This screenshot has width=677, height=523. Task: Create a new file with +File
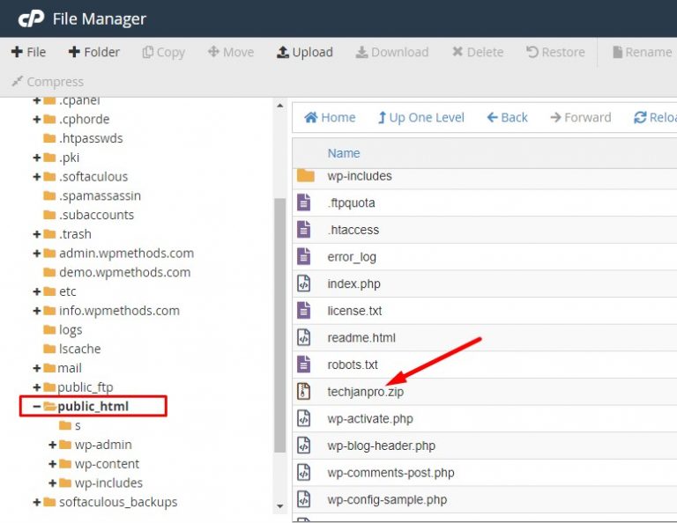[x=28, y=52]
